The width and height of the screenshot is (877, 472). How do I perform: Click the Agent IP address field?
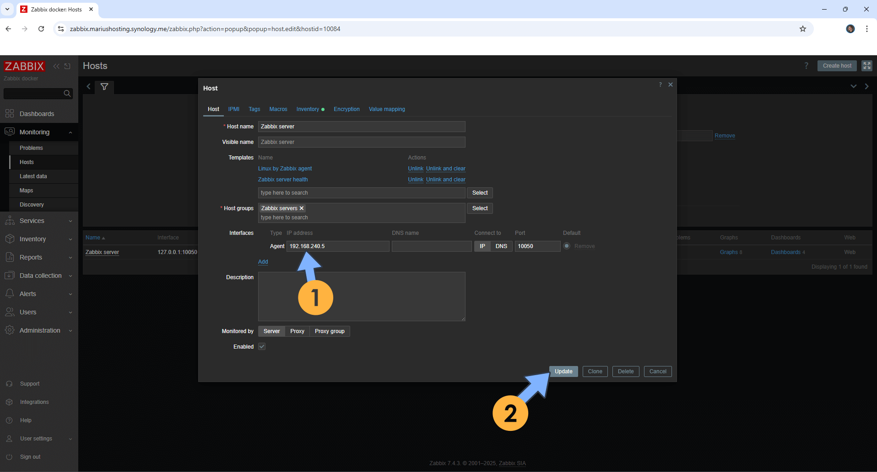click(338, 246)
